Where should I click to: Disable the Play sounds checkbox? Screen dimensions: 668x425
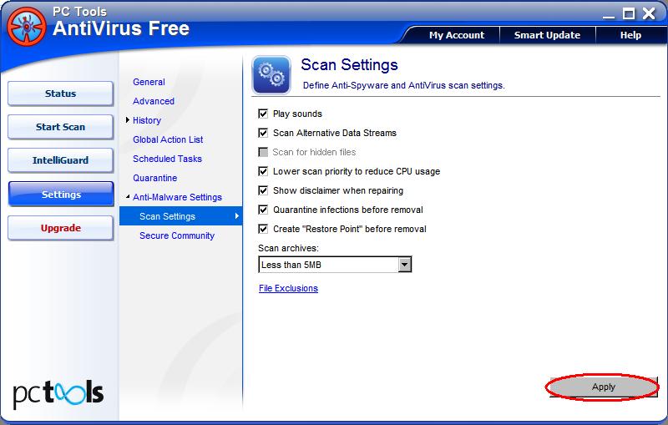point(264,114)
